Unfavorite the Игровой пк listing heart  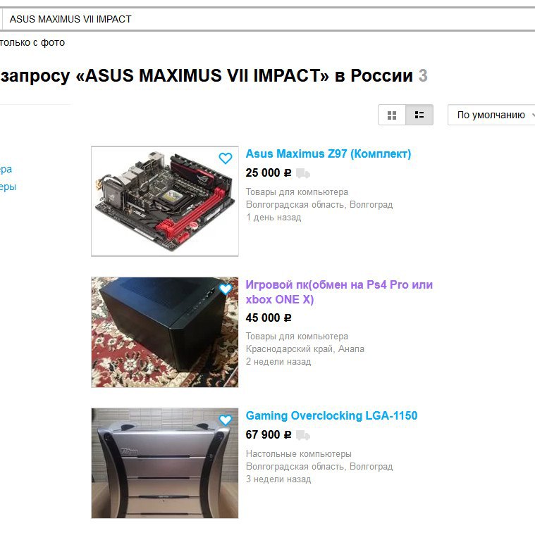click(225, 289)
